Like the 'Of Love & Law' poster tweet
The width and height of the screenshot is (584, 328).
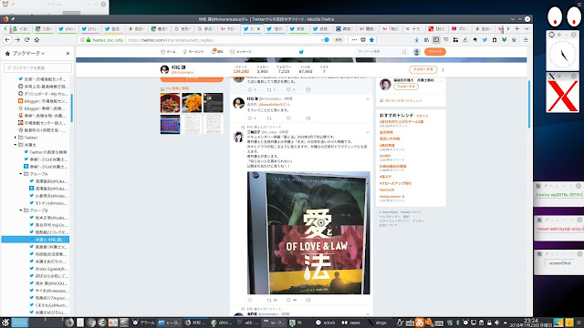coord(288,300)
